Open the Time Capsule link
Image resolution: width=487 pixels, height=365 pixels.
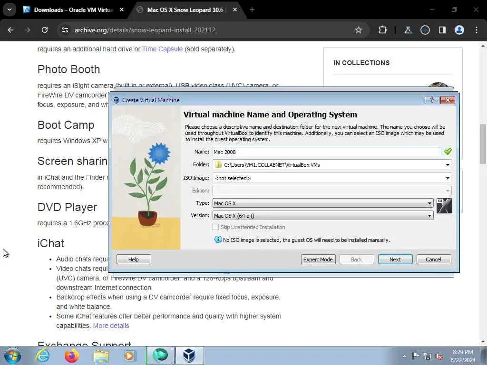[163, 49]
